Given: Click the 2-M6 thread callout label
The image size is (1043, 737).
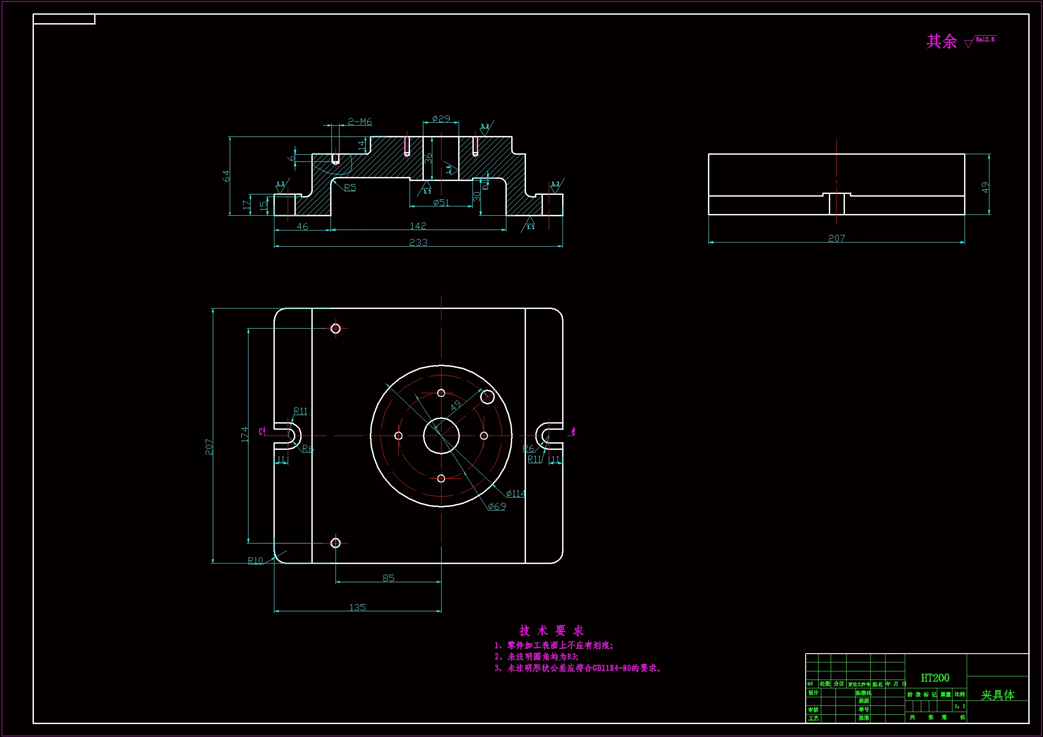Looking at the screenshot, I should [360, 122].
